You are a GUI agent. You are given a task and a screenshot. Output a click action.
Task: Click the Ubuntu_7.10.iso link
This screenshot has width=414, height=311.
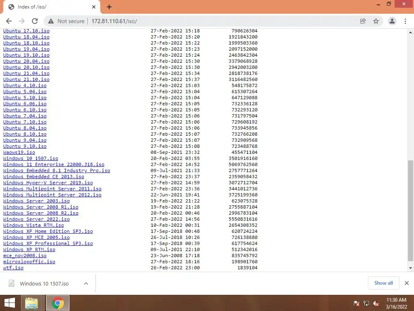click(x=25, y=122)
